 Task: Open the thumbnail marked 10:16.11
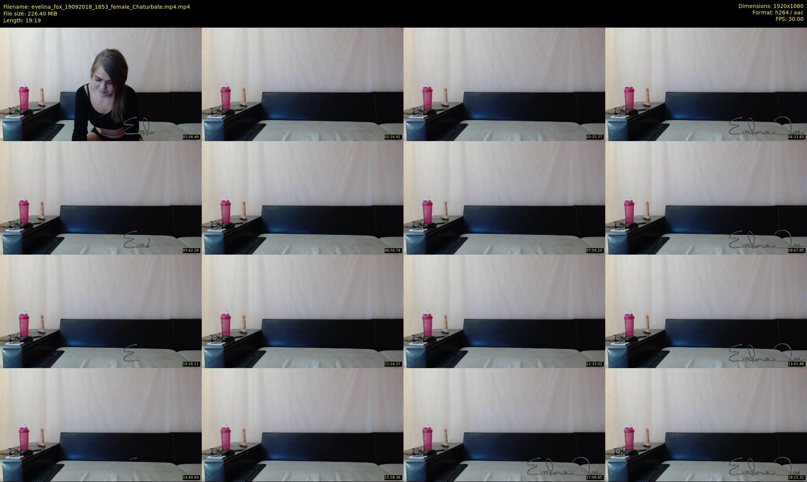coord(101,311)
